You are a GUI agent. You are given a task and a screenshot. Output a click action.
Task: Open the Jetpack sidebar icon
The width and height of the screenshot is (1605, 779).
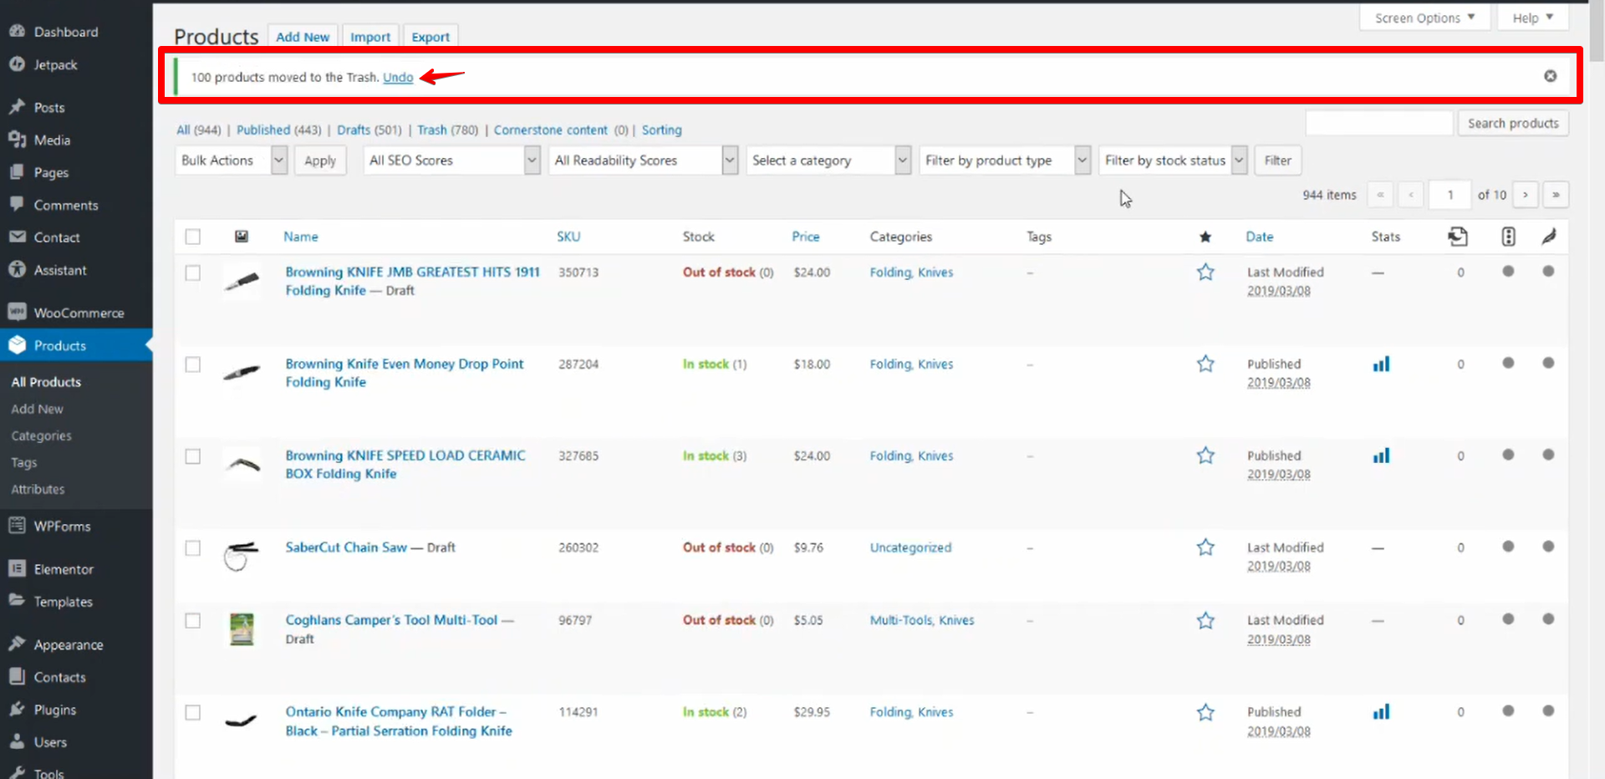click(x=17, y=64)
